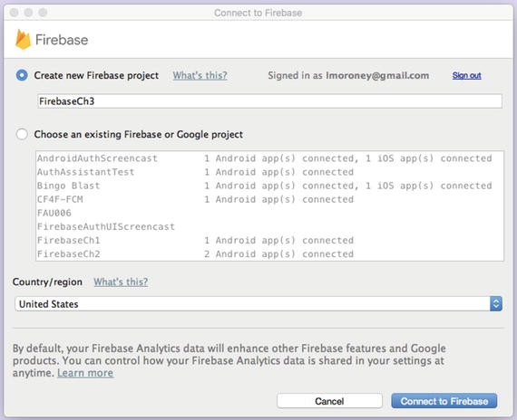Choose Bingo Blast from existing projects
The height and width of the screenshot is (420, 517).
[x=269, y=186]
